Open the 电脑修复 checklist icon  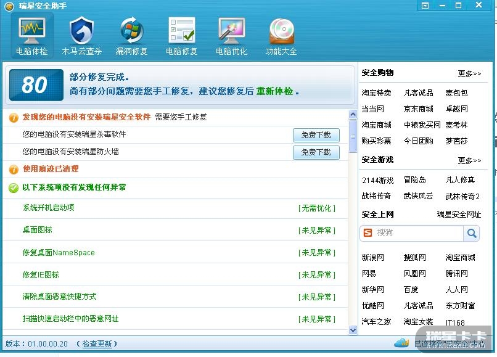[x=182, y=36]
